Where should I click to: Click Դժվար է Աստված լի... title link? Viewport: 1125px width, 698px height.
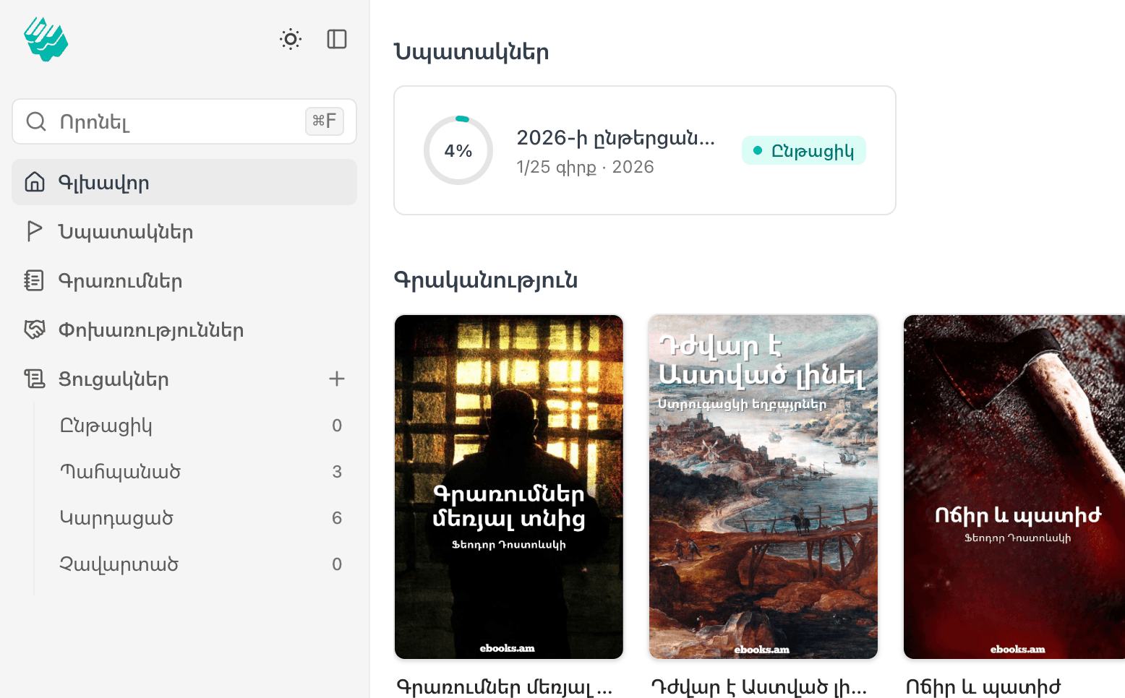759,686
